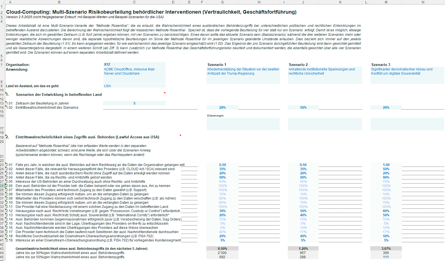Click Szenario 2 value 957 years cell

click(x=303, y=253)
